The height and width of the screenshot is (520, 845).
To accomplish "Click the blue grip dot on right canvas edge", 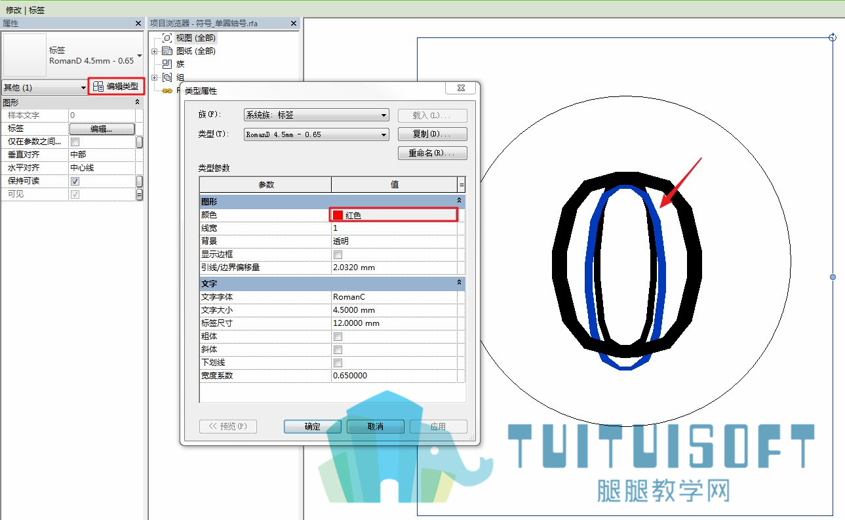I will click(x=833, y=277).
